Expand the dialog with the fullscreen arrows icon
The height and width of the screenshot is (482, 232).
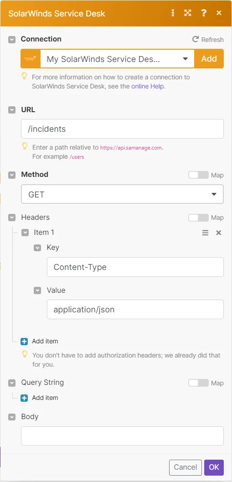tap(187, 13)
